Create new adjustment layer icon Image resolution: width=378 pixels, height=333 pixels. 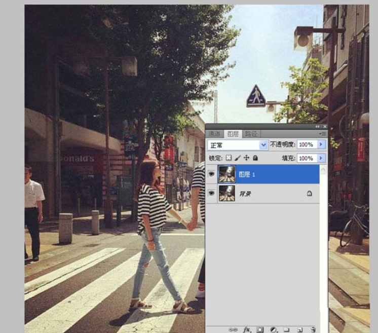(x=274, y=329)
